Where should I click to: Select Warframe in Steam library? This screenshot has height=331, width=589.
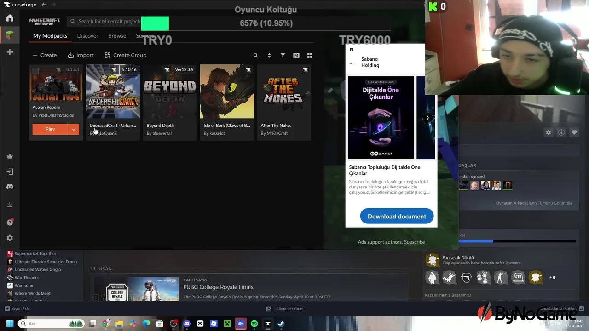23,285
